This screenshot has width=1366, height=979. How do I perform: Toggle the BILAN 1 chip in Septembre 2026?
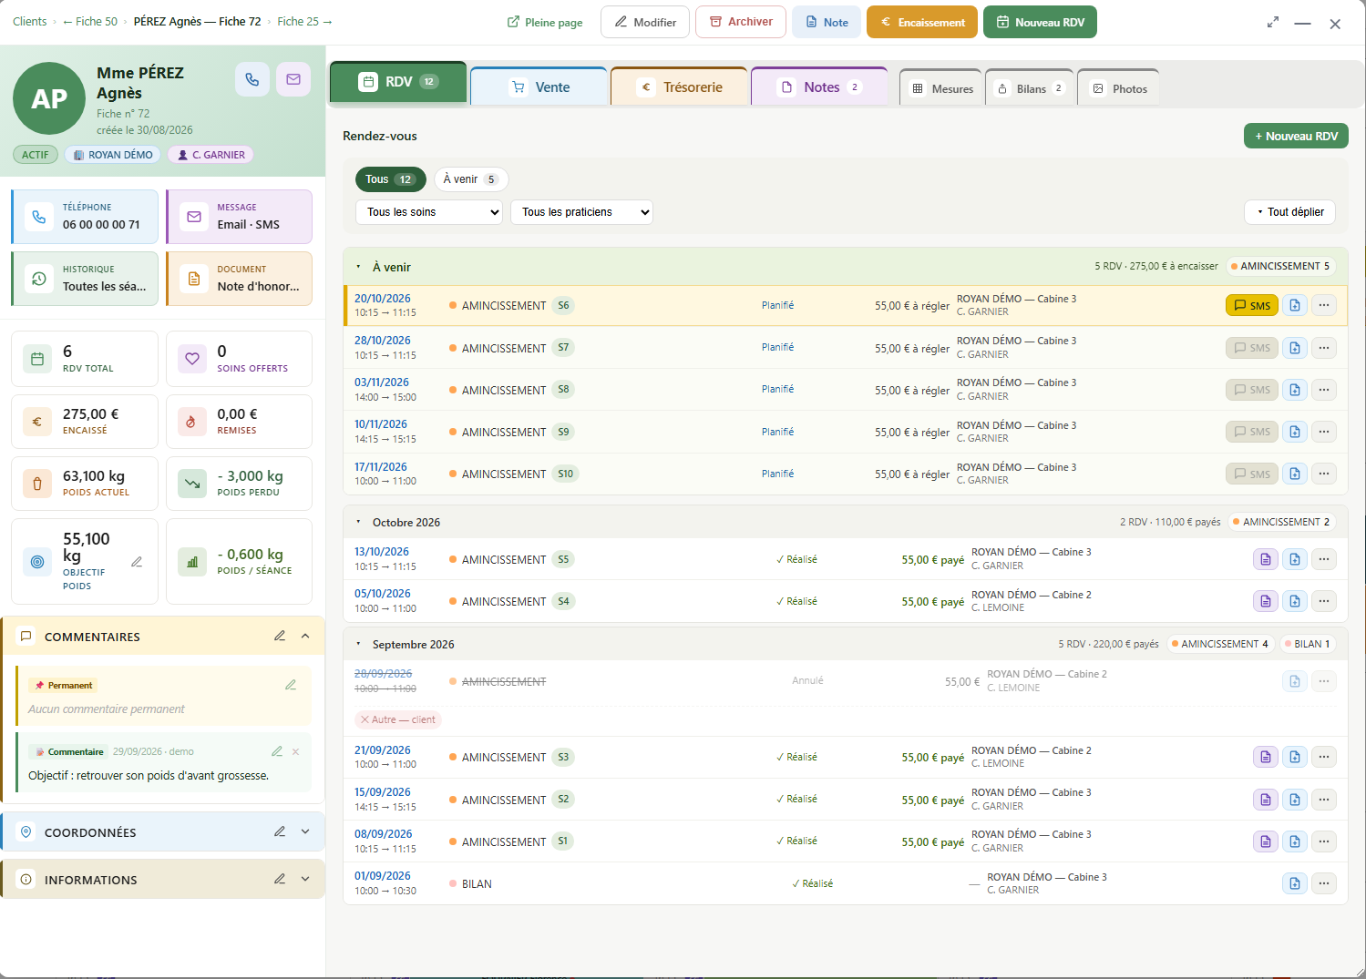coord(1307,644)
